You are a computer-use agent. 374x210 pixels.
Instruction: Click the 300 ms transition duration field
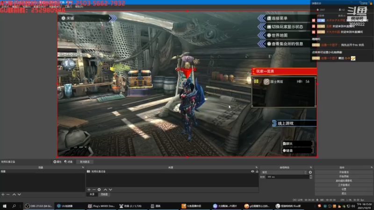pyautogui.click(x=288, y=177)
